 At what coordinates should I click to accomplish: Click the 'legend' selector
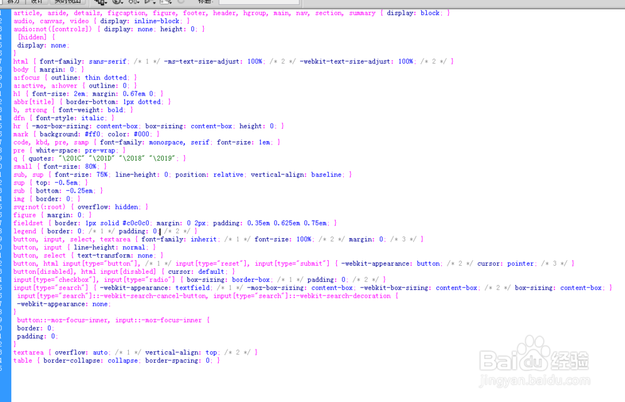pyautogui.click(x=25, y=231)
